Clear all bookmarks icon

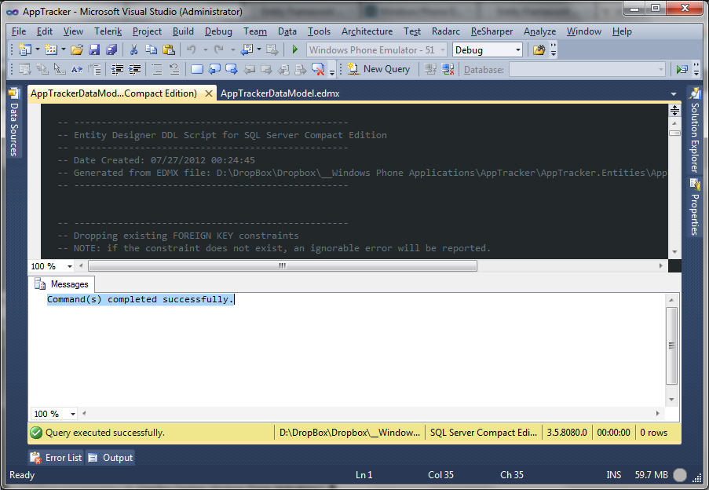318,69
